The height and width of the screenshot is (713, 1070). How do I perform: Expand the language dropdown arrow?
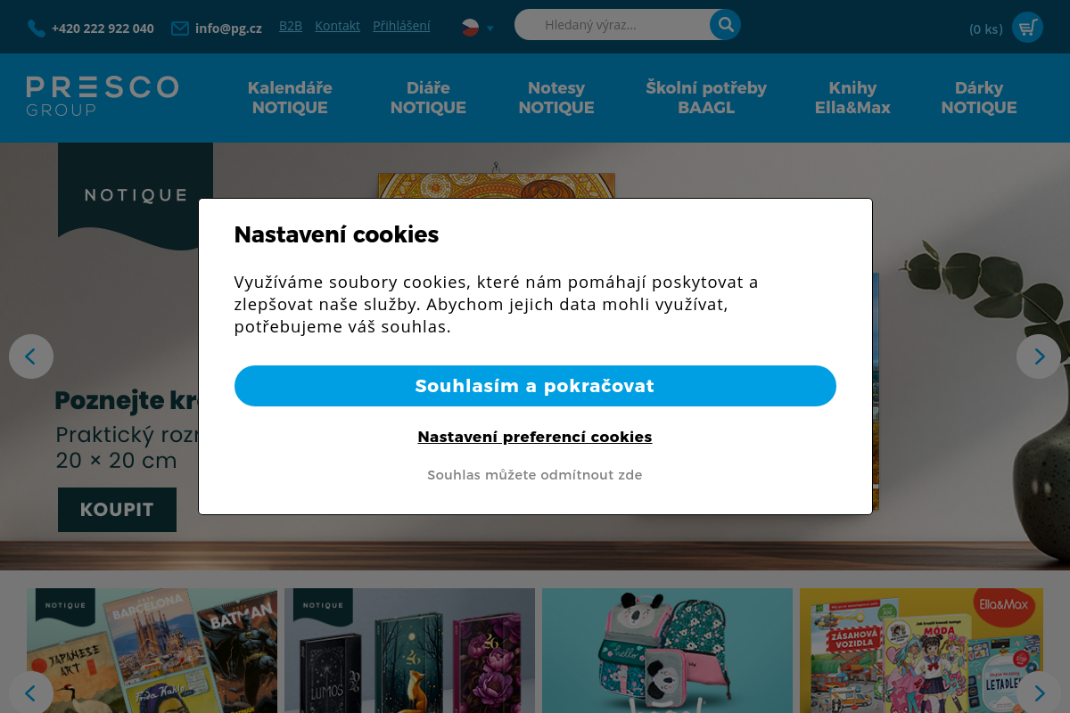pyautogui.click(x=490, y=29)
